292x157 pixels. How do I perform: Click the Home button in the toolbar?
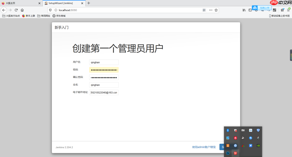(x=23, y=10)
